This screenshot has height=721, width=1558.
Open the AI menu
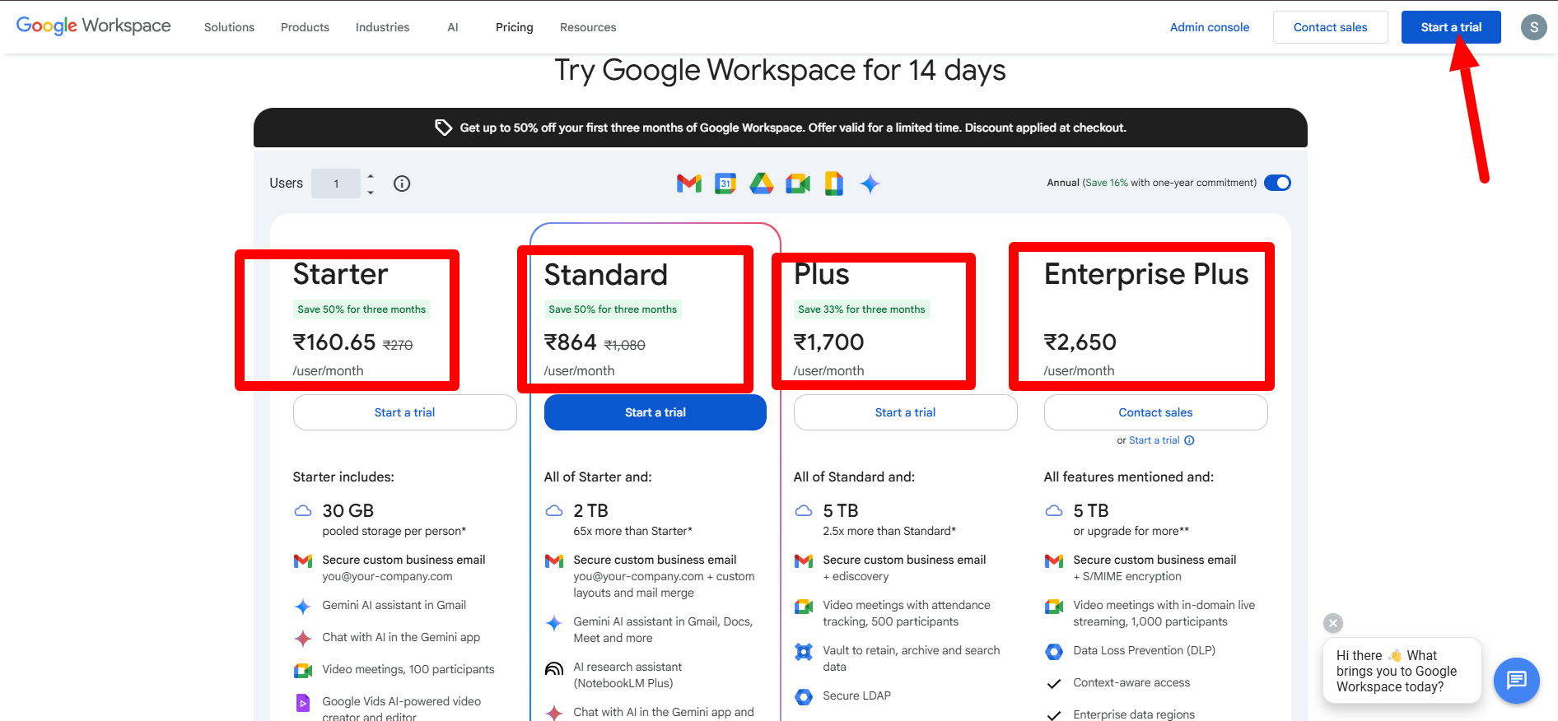[x=453, y=27]
